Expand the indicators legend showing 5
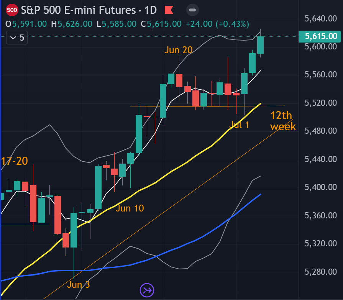Viewport: 343px width, 300px height. pos(17,38)
